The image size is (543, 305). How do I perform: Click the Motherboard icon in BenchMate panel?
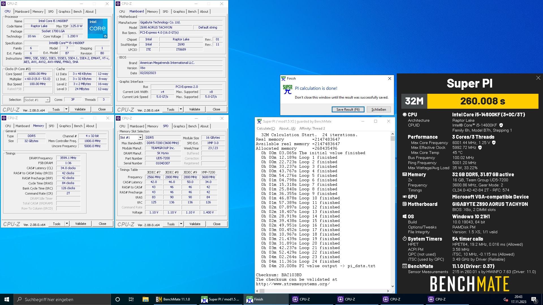(404, 204)
